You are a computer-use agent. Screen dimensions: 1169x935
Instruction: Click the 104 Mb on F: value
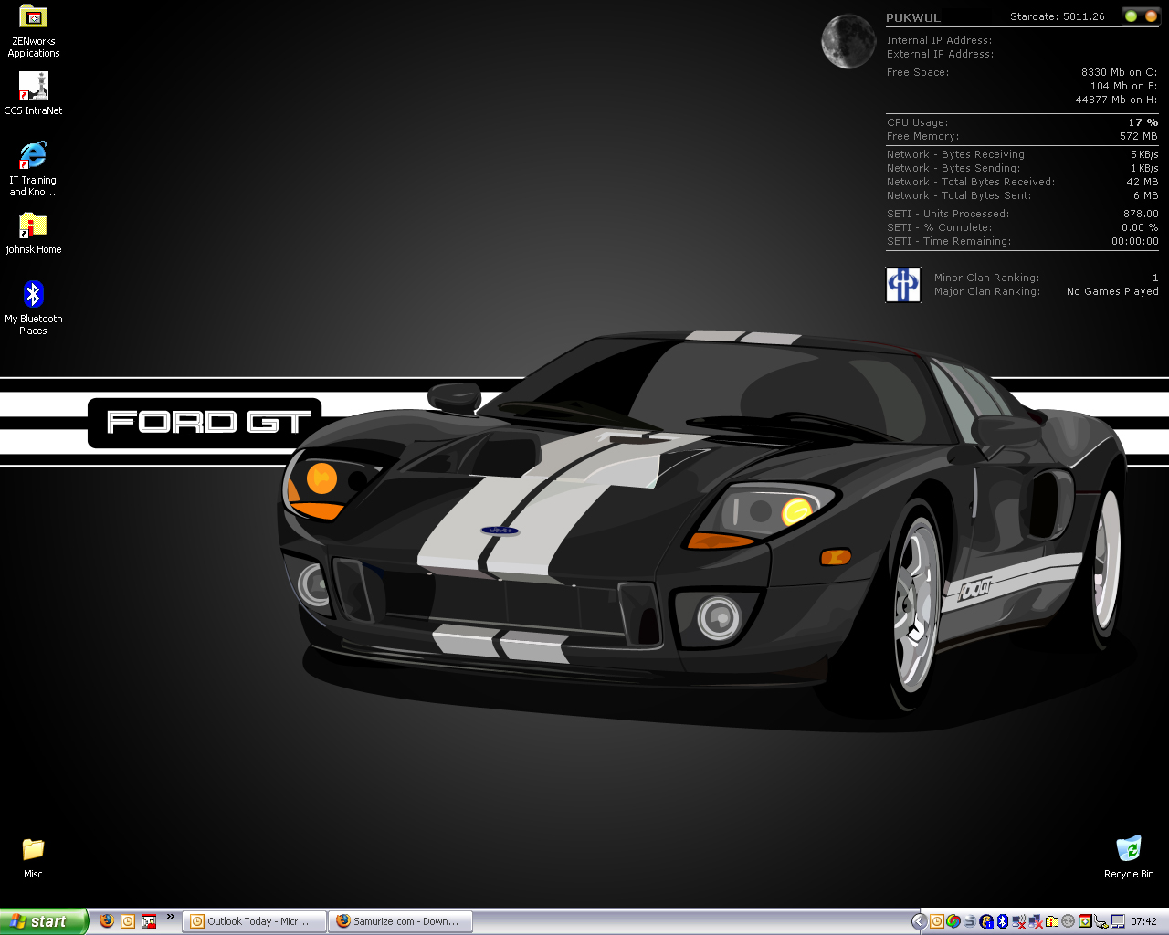(1123, 86)
